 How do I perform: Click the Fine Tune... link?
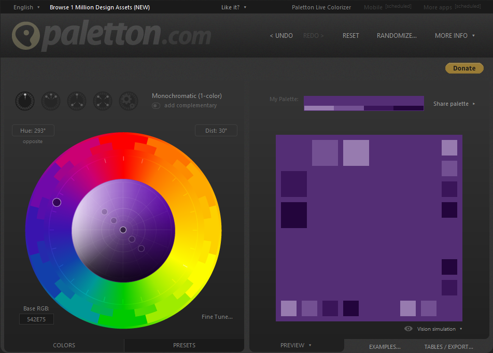click(217, 317)
